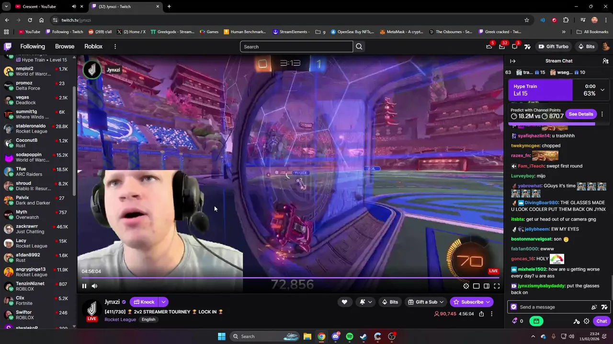Open new browser tab
Screen dimensions: 613x344
tap(169, 6)
